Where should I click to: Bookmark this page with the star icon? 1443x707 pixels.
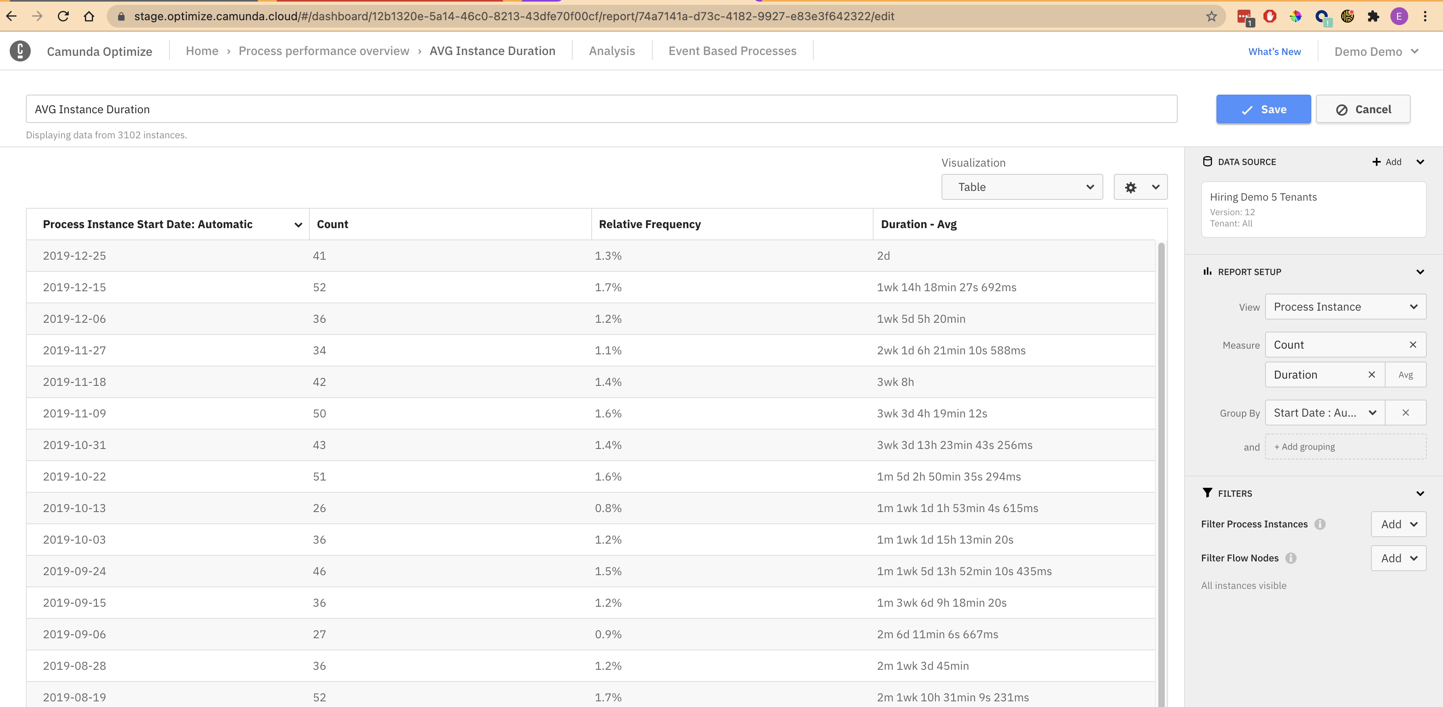[x=1211, y=16]
